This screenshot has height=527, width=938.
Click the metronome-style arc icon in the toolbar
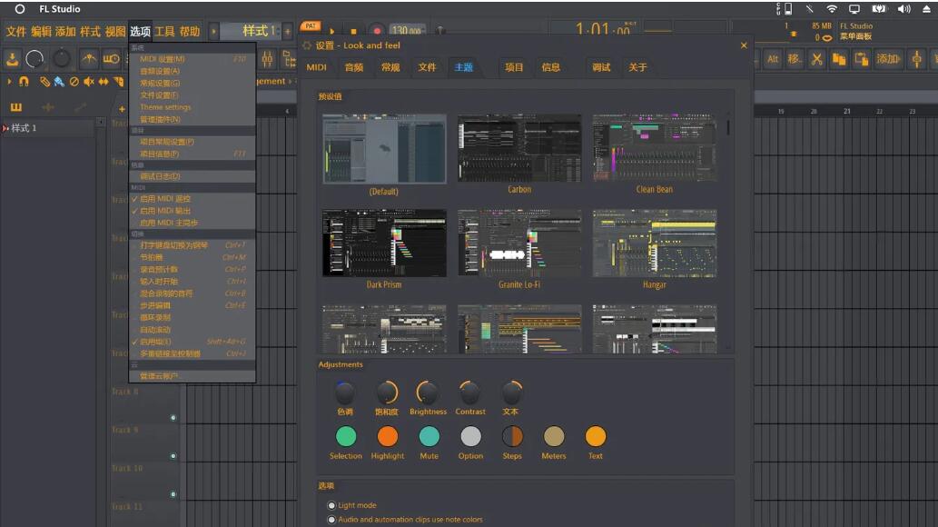pyautogui.click(x=89, y=59)
